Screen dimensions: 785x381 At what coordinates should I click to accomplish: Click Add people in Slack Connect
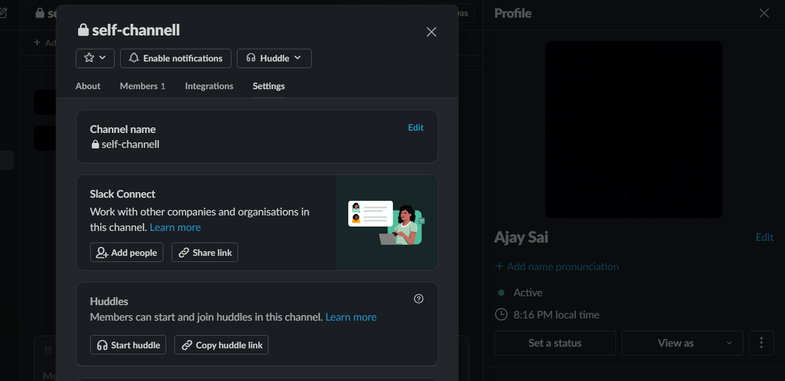(127, 253)
